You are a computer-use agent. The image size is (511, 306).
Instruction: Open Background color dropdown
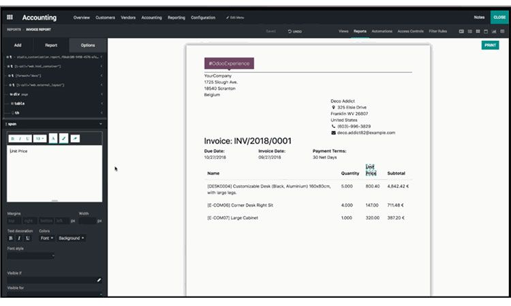coord(72,238)
